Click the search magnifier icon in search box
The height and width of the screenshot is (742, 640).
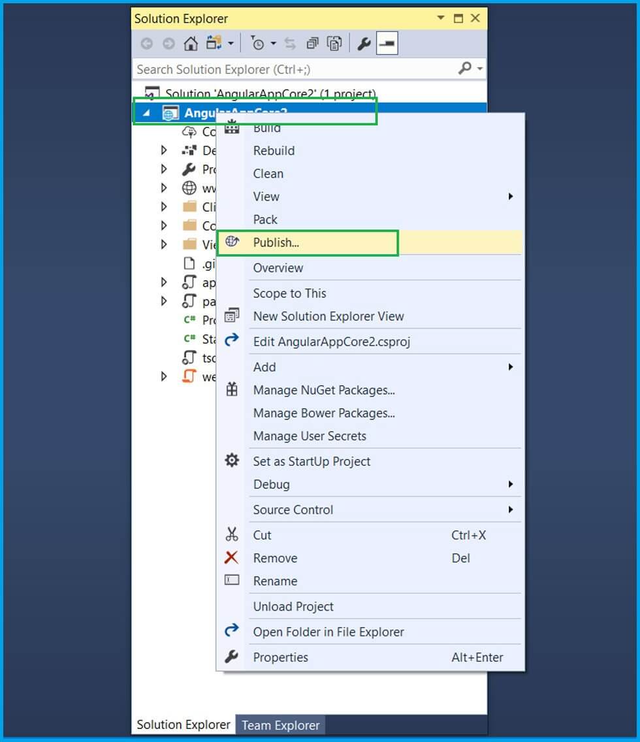point(465,69)
